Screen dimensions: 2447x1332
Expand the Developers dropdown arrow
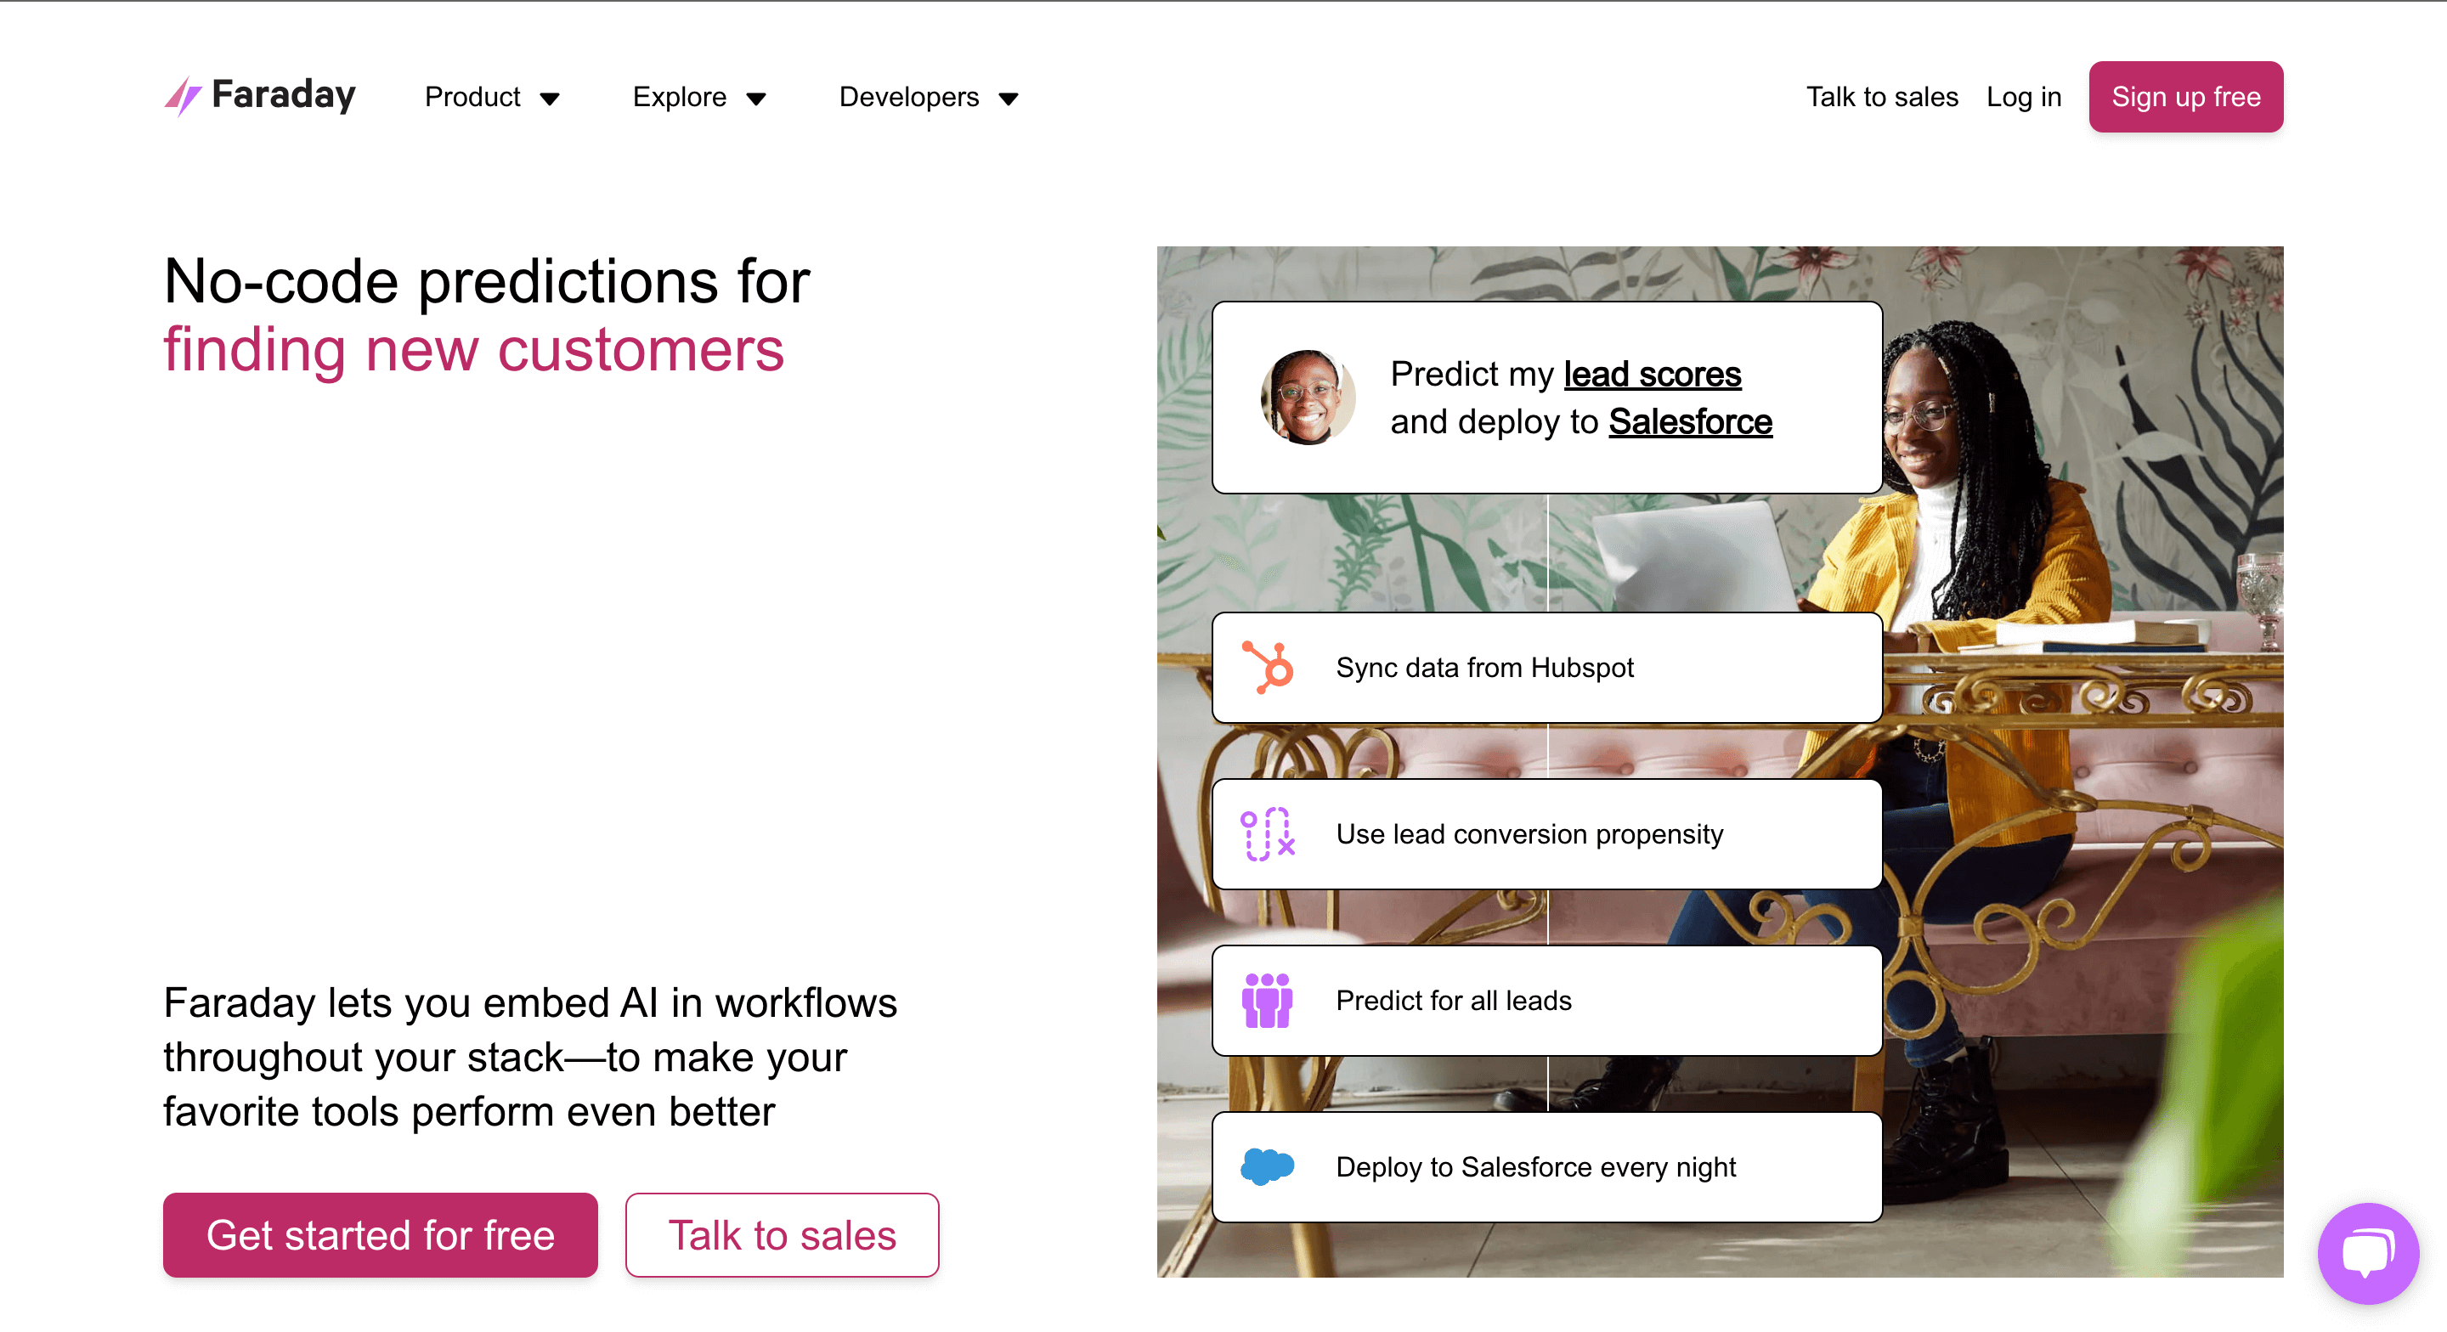click(1009, 99)
